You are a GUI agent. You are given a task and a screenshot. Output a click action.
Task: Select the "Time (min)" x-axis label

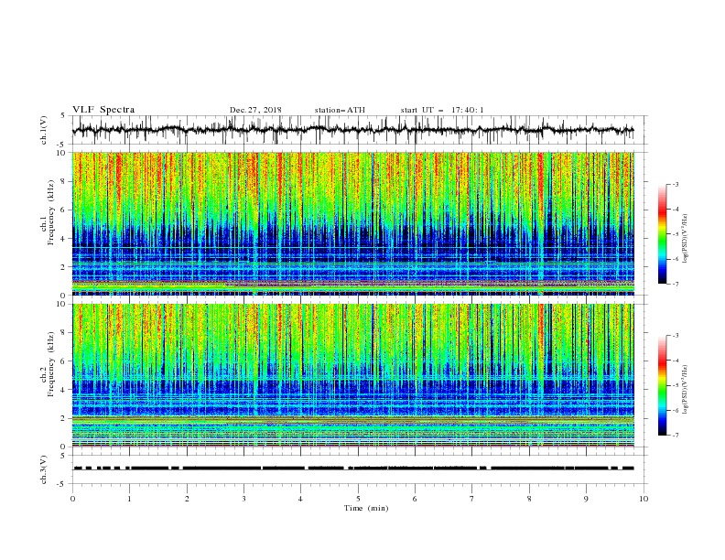coord(366,508)
